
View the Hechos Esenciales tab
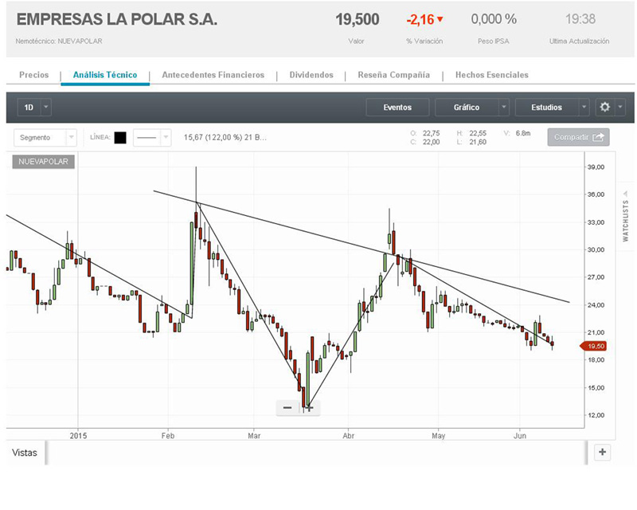[492, 75]
